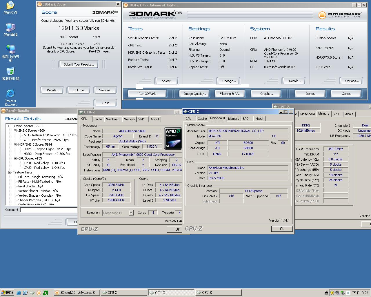The width and height of the screenshot is (371, 297).
Task: Open the Recycle Bin desktop icon
Action: [x=10, y=74]
